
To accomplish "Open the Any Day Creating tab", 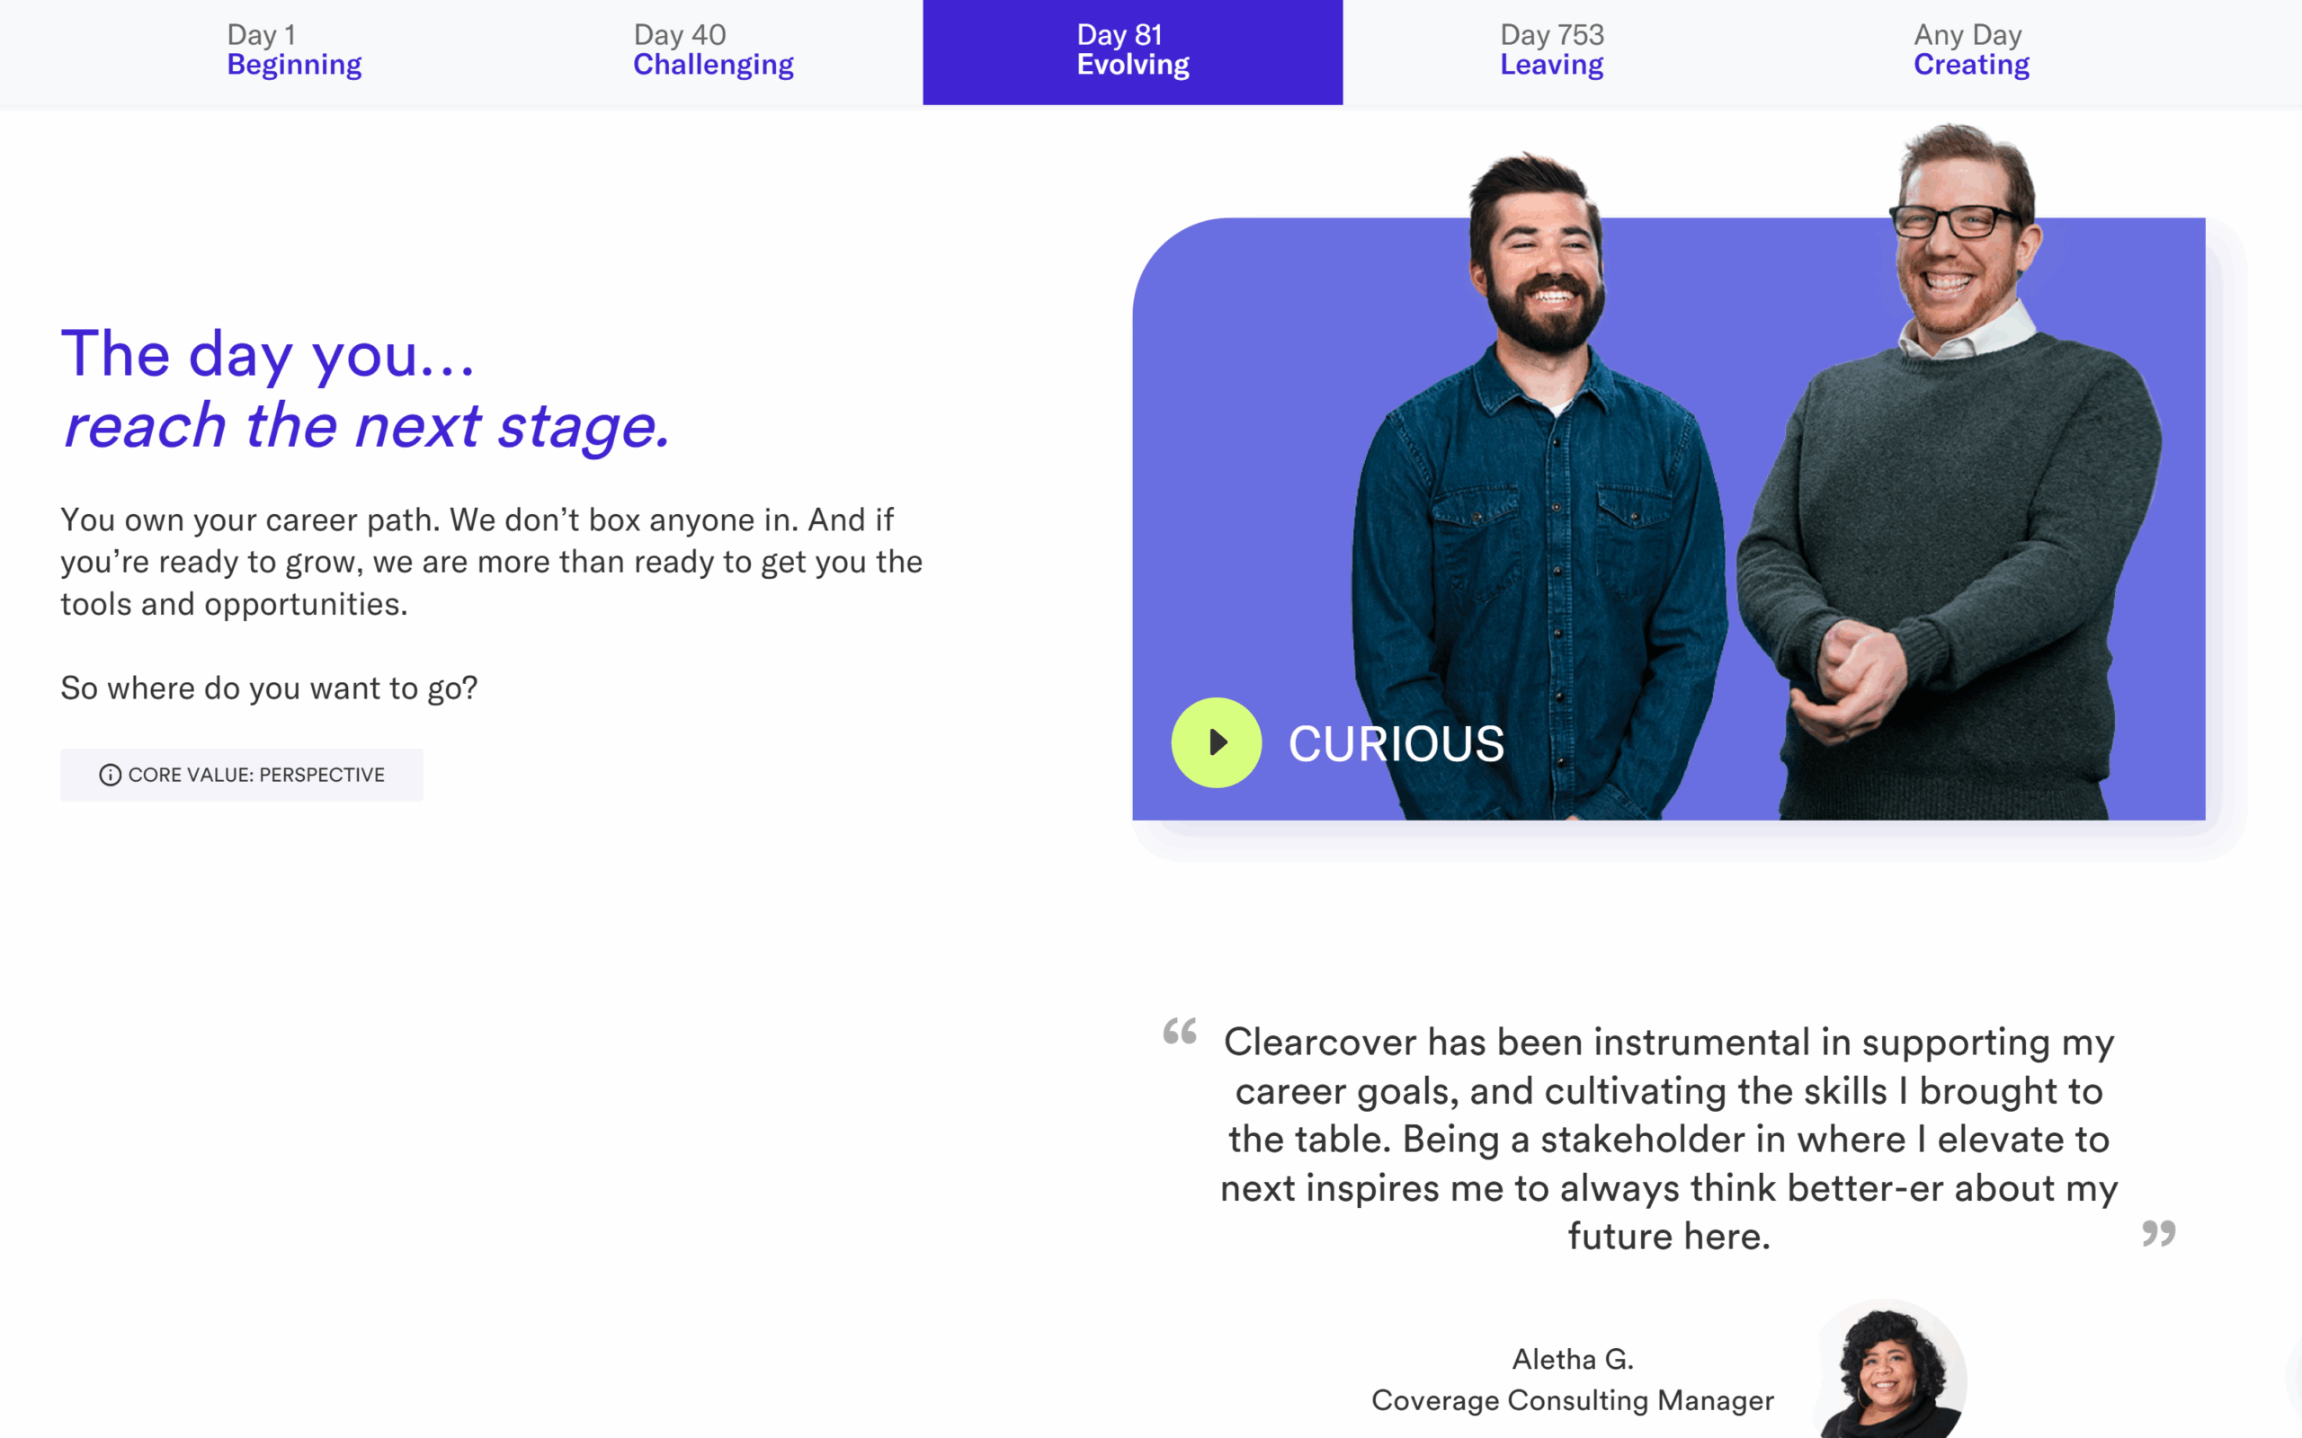I will pos(1972,50).
